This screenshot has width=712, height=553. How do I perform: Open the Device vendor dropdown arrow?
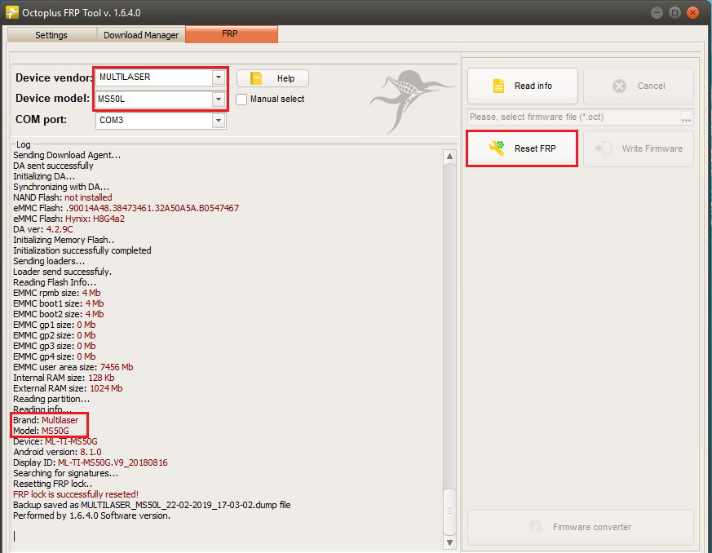click(219, 77)
